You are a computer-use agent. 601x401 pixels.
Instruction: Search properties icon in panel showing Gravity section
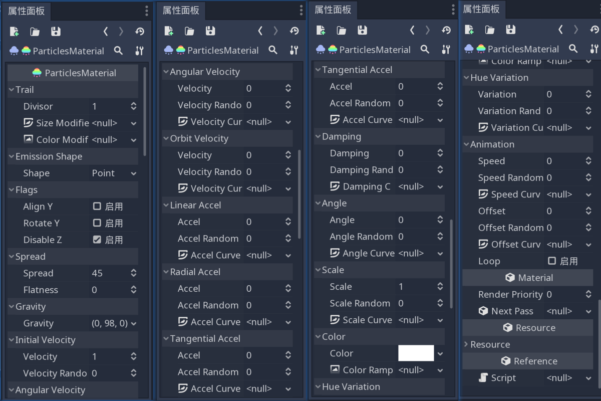pos(118,51)
